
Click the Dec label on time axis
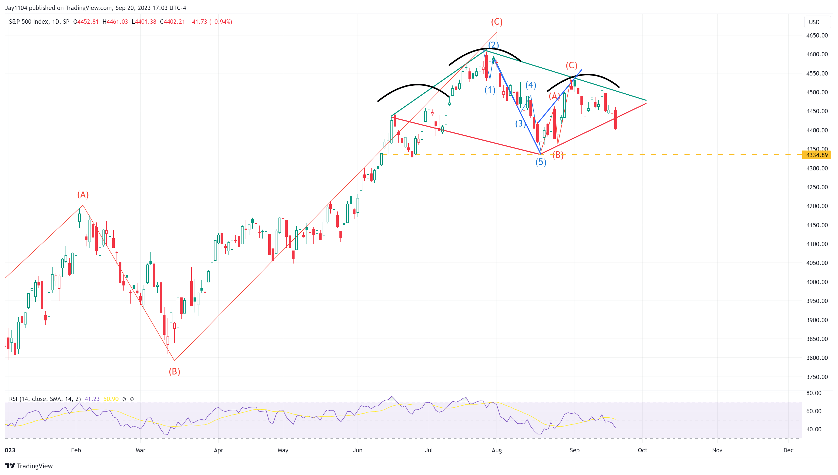789,450
